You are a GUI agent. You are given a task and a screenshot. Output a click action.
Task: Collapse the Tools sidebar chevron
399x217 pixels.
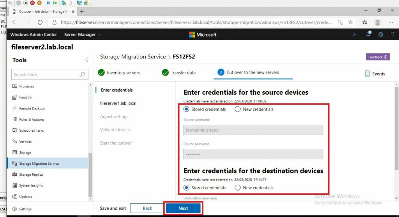tap(87, 60)
